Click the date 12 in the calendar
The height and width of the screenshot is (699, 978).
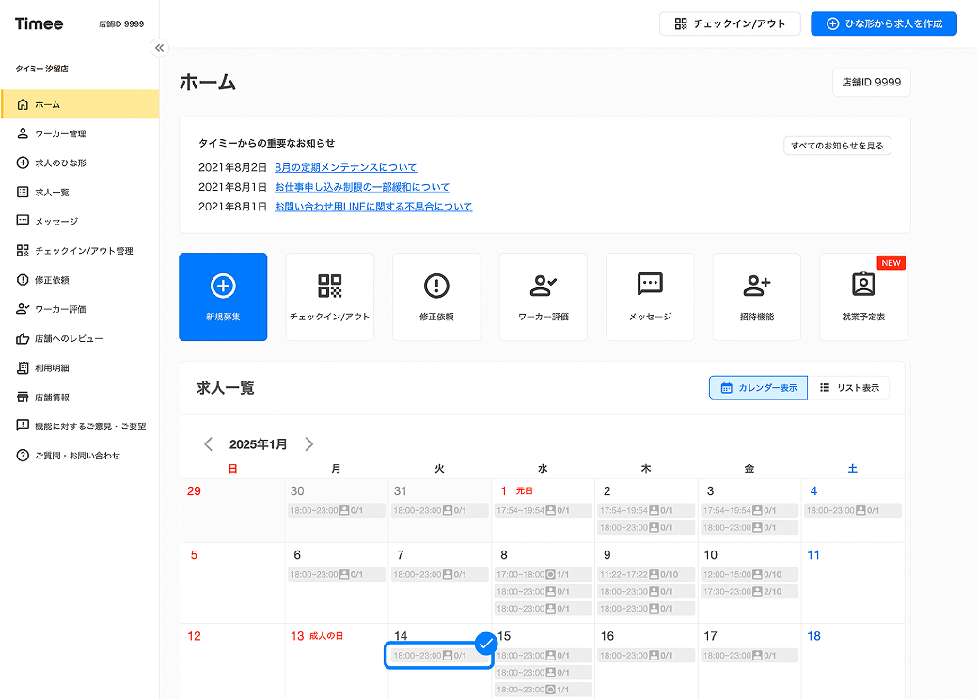(194, 636)
